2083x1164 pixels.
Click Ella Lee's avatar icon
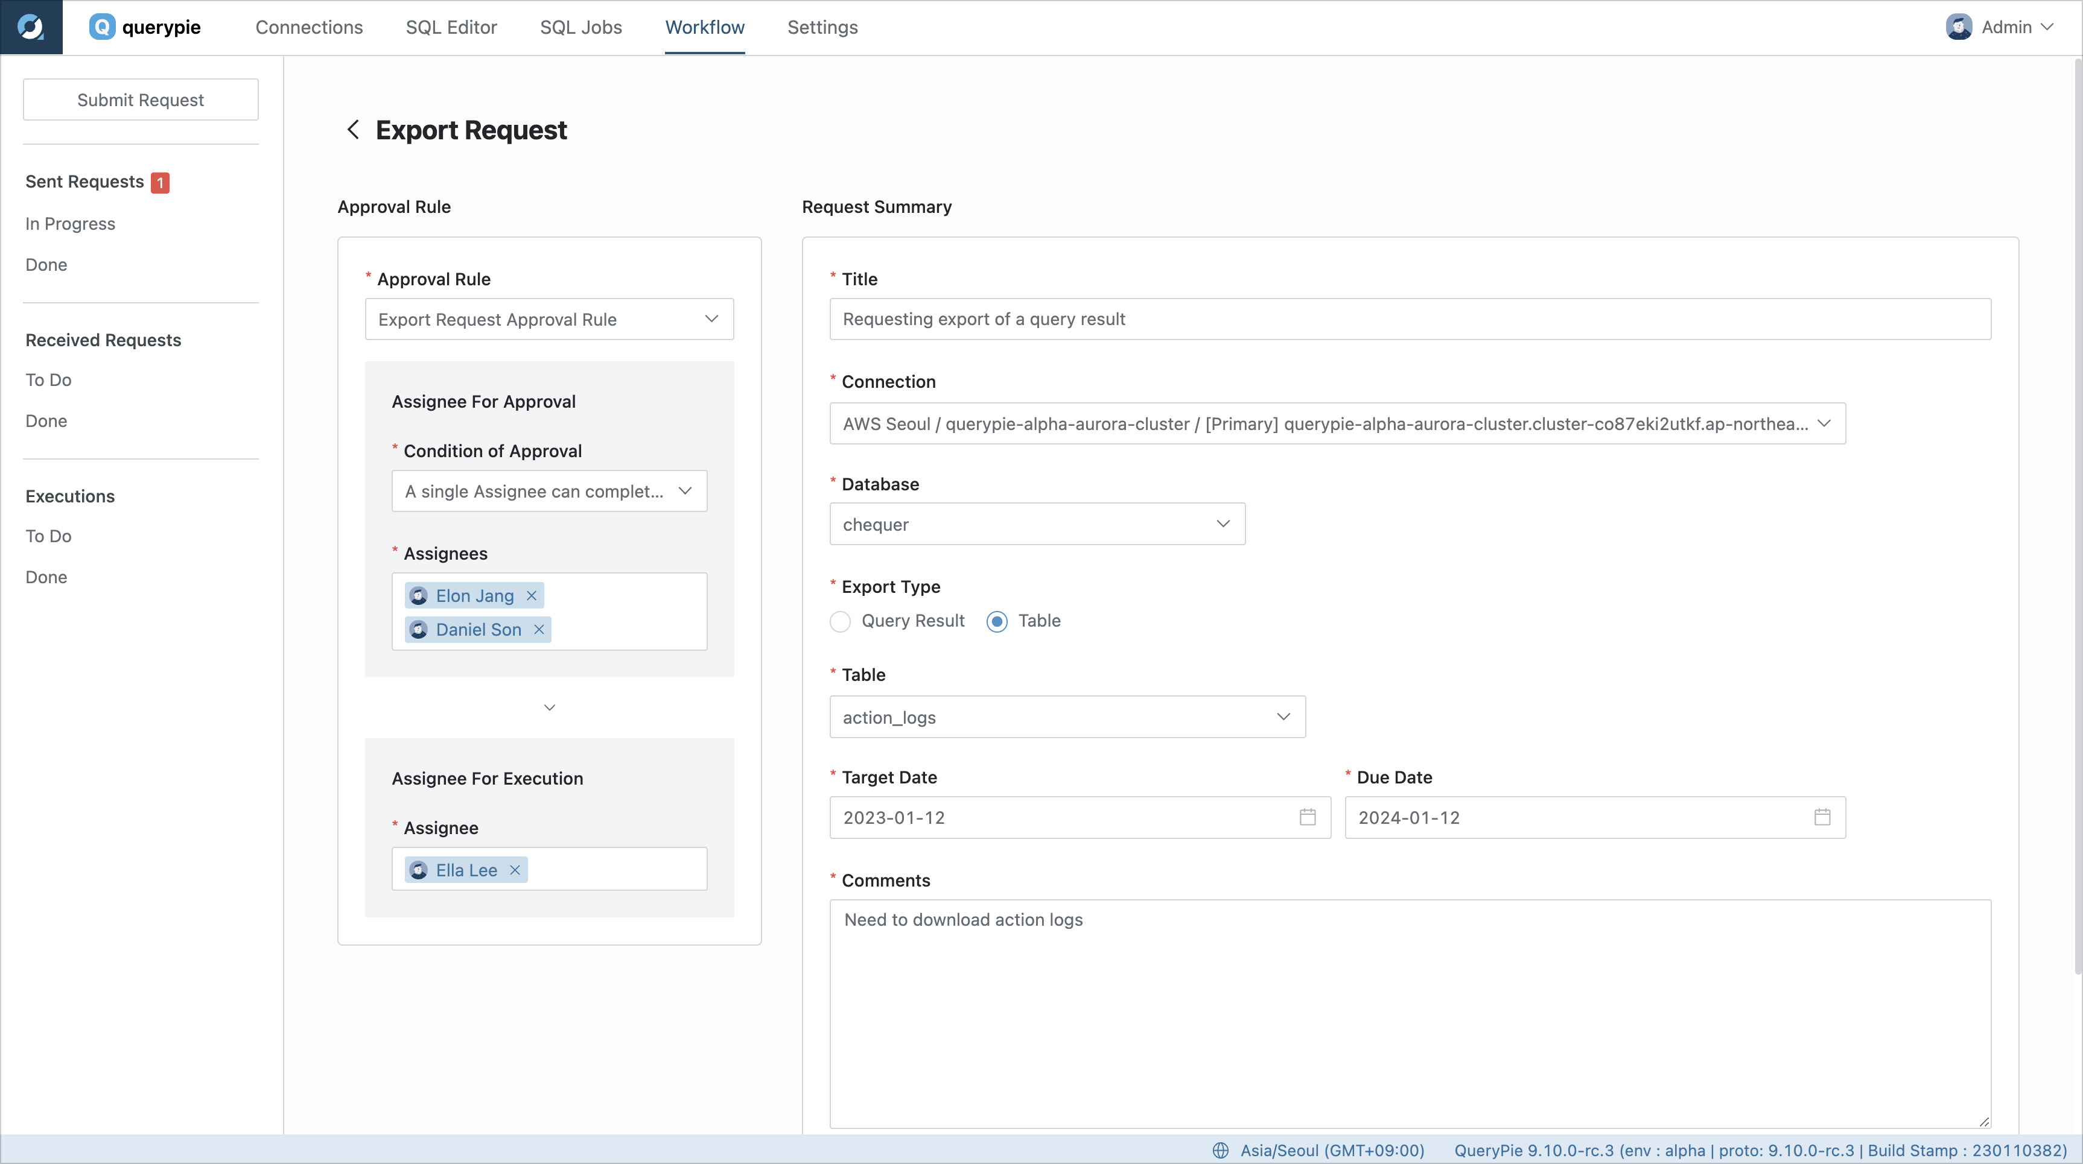[419, 870]
